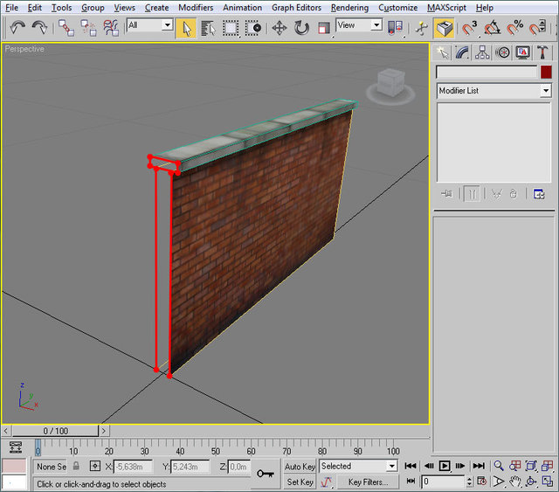
Task: Click the Key Filters button
Action: pyautogui.click(x=367, y=482)
